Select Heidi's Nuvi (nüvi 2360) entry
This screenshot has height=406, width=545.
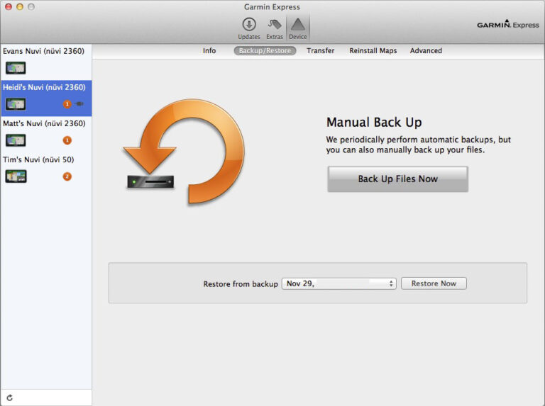46,98
